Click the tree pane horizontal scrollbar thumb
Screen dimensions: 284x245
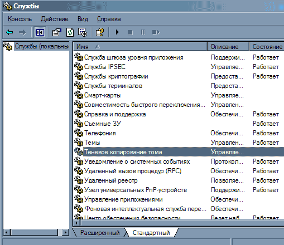34,232
